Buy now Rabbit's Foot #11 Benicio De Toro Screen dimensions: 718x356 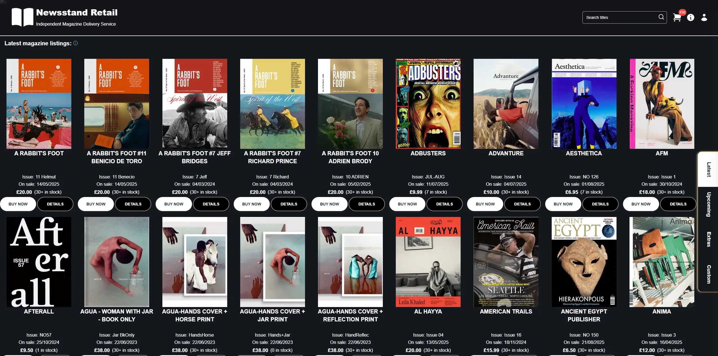click(x=96, y=204)
